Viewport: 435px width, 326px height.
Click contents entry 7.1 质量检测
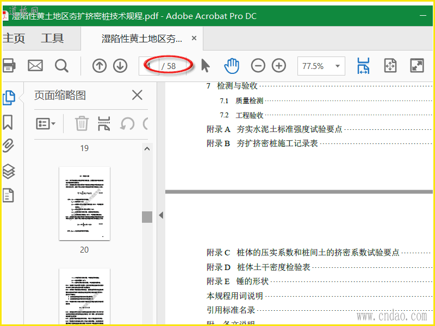coord(241,101)
